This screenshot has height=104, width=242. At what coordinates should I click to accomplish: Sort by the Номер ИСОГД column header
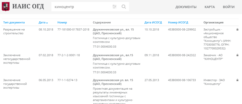point(178,22)
